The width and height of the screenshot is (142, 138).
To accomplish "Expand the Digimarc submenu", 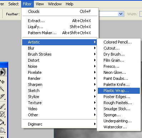I will pos(60,124).
